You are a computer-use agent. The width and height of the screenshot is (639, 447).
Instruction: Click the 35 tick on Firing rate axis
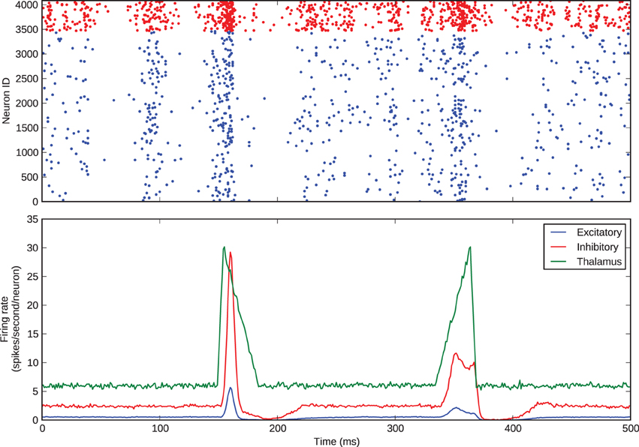click(x=34, y=220)
